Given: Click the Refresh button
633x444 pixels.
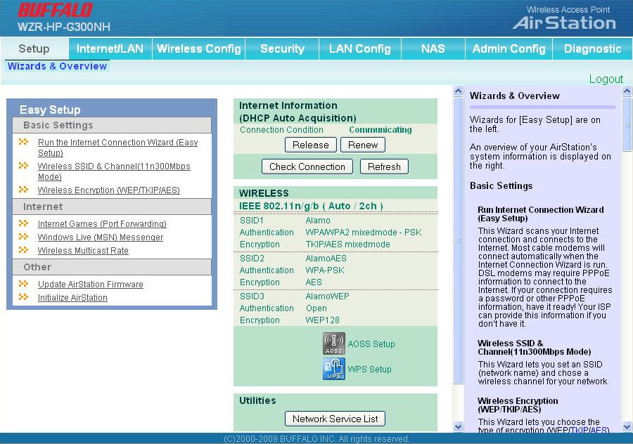Looking at the screenshot, I should [x=384, y=166].
